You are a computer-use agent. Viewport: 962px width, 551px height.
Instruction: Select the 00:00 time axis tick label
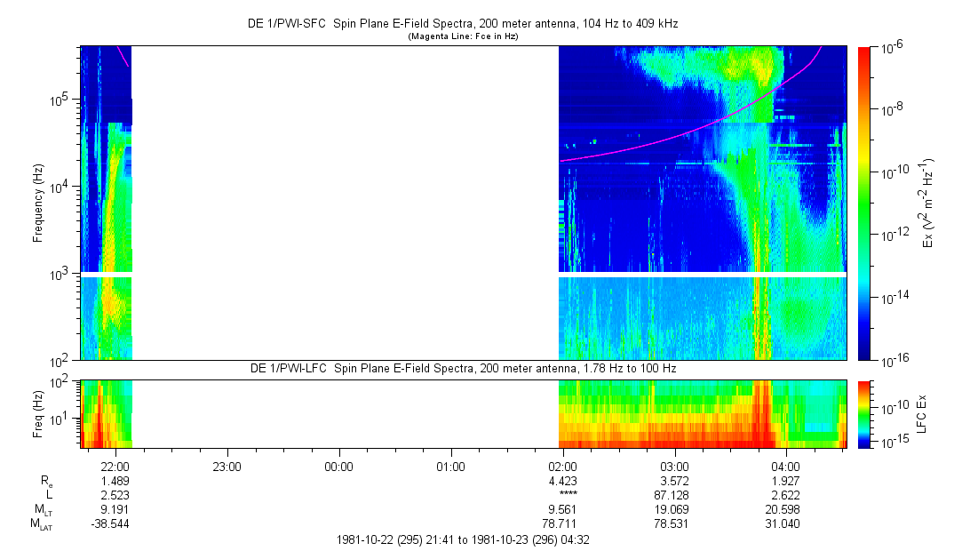pyautogui.click(x=339, y=467)
